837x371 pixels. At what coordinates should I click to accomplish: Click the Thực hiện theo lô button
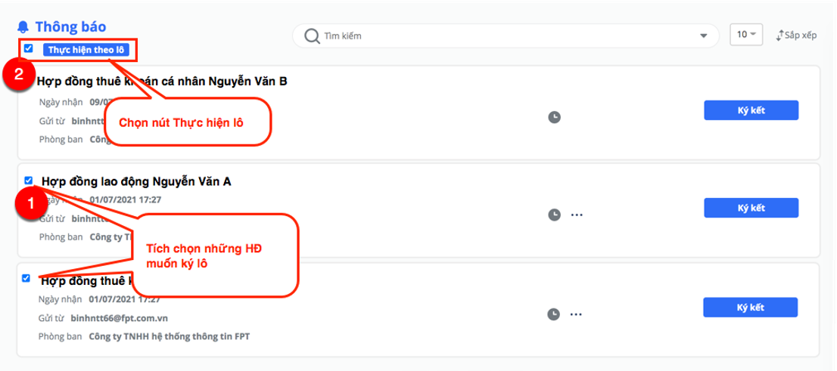[x=86, y=50]
